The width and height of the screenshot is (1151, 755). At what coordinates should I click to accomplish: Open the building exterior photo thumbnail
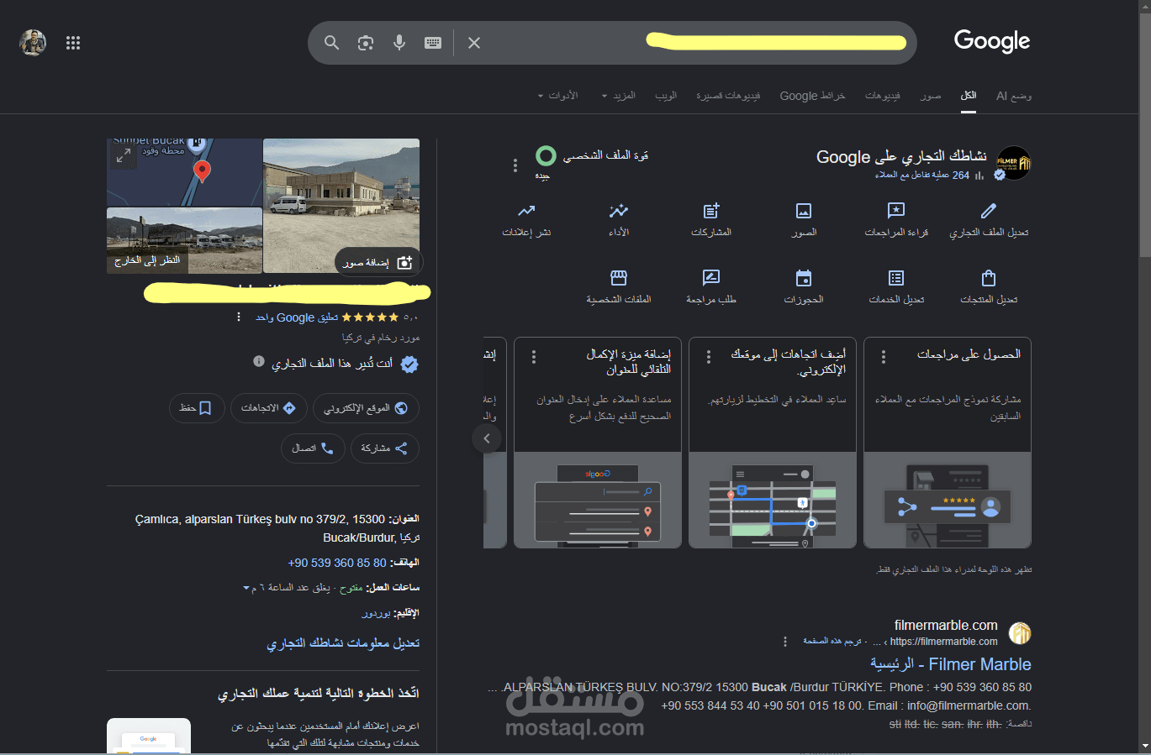[341, 206]
